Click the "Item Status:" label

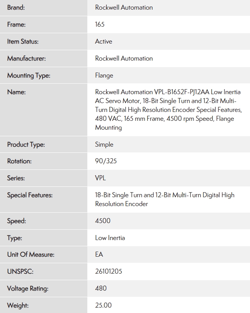23,42
